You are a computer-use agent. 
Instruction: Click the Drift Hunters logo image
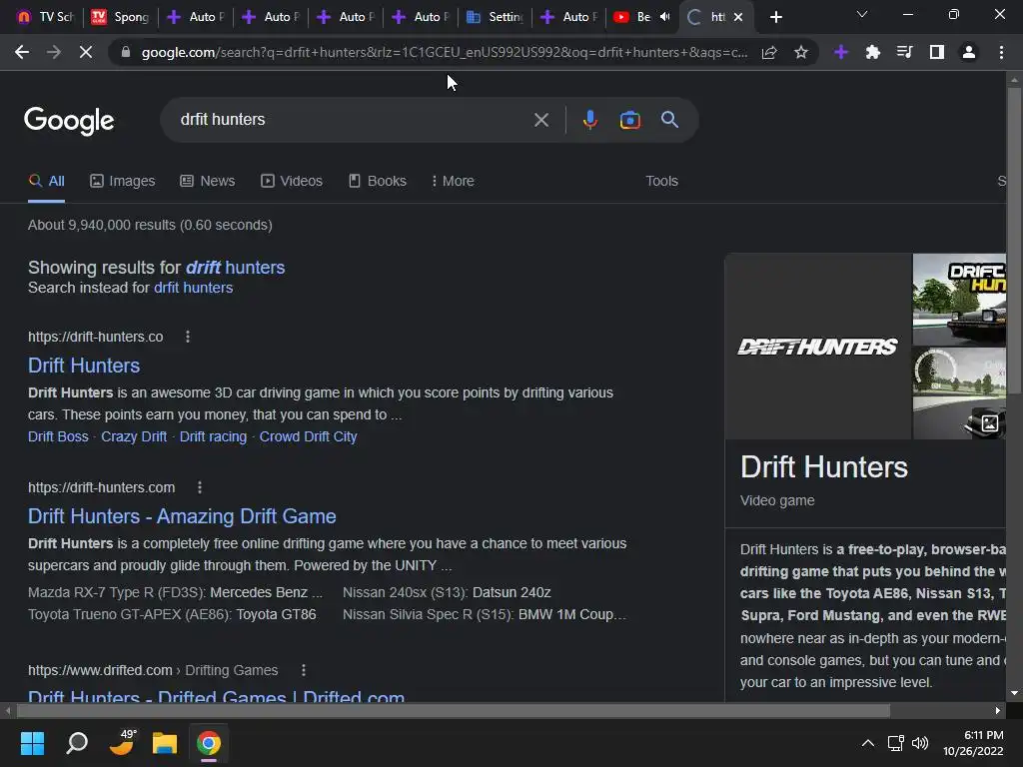click(817, 347)
